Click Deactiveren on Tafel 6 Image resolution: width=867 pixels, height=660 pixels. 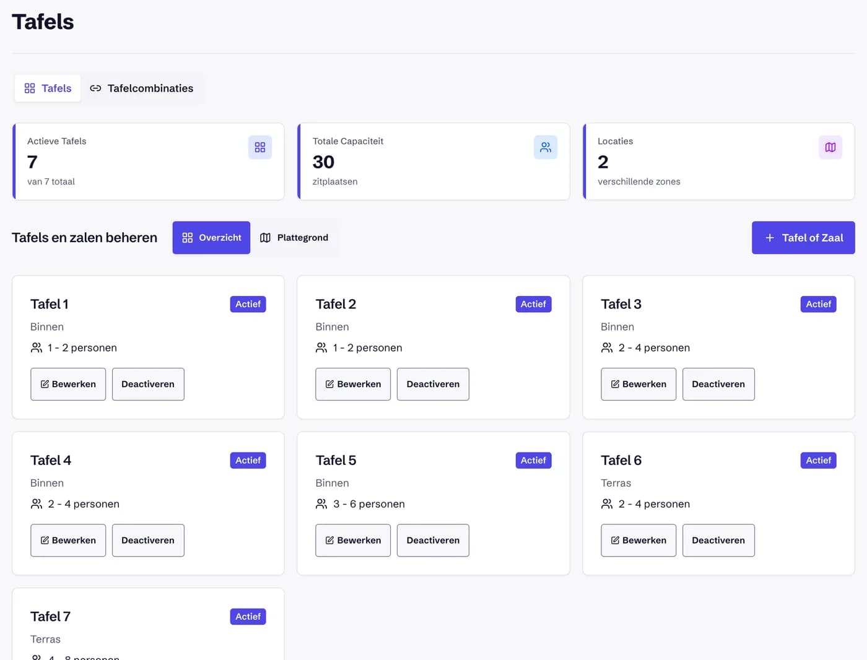coord(718,540)
